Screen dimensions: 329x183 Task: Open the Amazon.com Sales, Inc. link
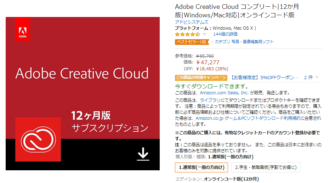(224, 93)
